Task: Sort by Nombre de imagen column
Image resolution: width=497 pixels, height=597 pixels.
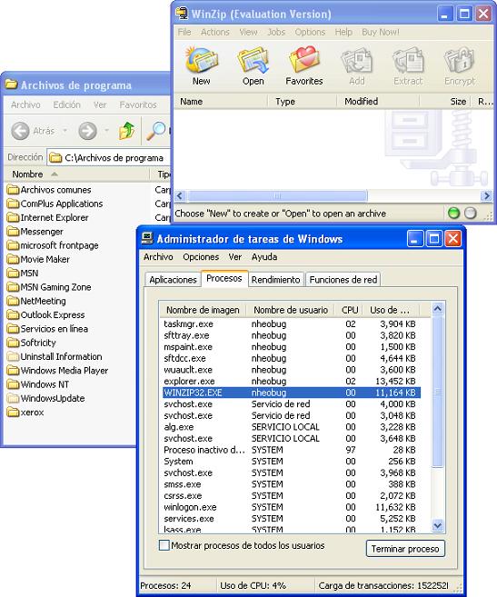Action: (x=203, y=310)
